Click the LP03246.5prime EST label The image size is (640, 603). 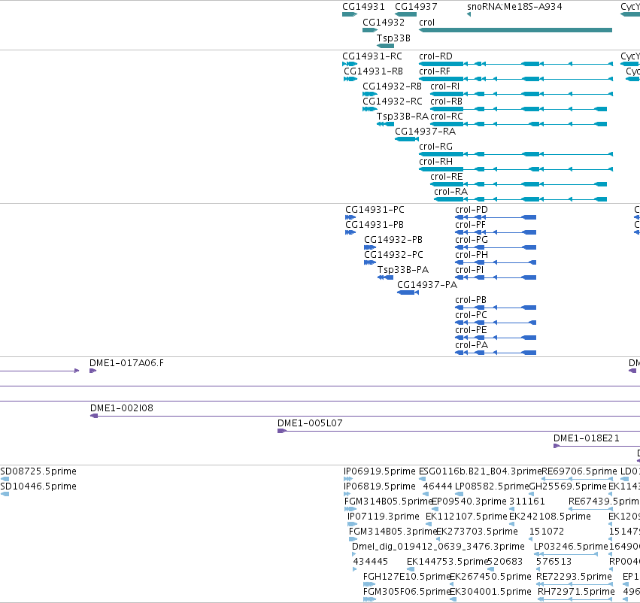(571, 547)
